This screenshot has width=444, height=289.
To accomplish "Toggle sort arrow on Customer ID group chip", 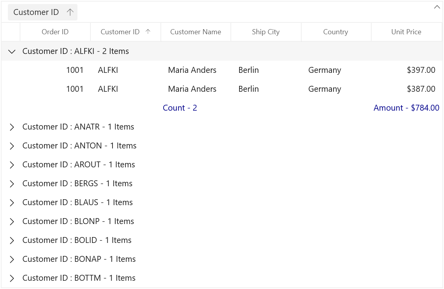I will [x=70, y=12].
